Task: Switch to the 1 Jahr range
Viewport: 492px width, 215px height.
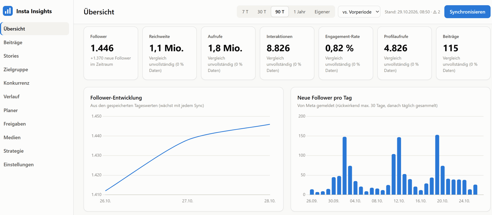Action: 299,12
